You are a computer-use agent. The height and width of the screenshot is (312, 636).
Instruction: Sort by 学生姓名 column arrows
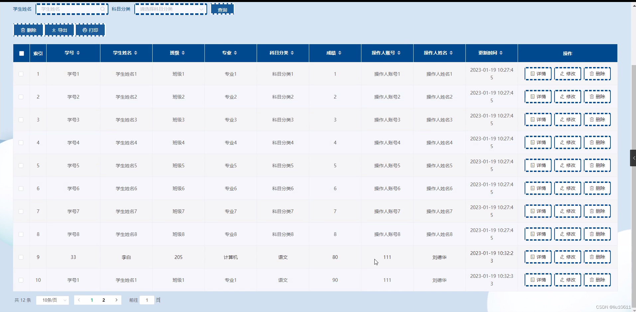[x=136, y=53]
